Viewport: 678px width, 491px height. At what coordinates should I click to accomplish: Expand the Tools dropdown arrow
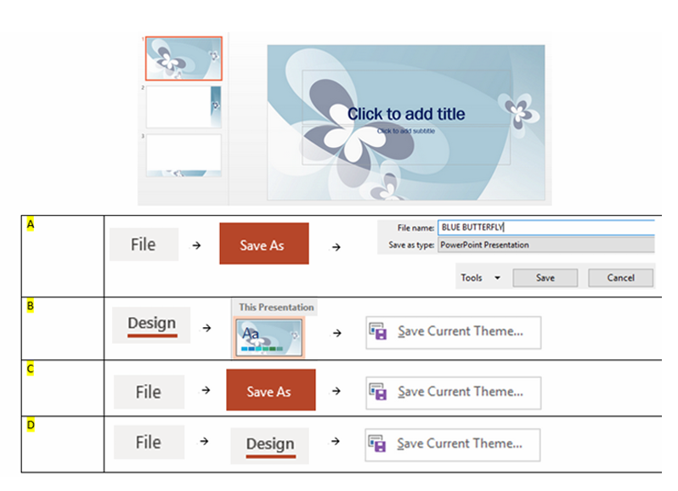point(497,278)
